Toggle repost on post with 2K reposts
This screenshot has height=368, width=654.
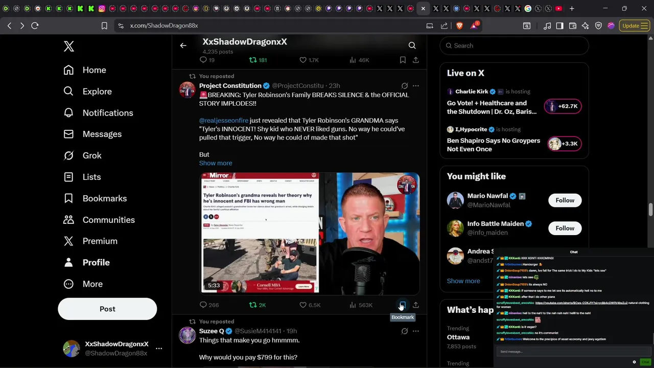point(258,305)
